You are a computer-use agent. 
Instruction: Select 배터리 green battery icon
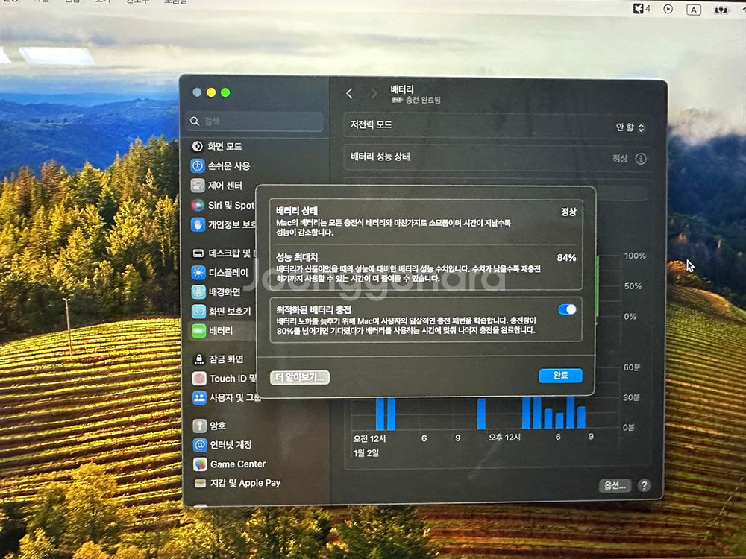[198, 331]
